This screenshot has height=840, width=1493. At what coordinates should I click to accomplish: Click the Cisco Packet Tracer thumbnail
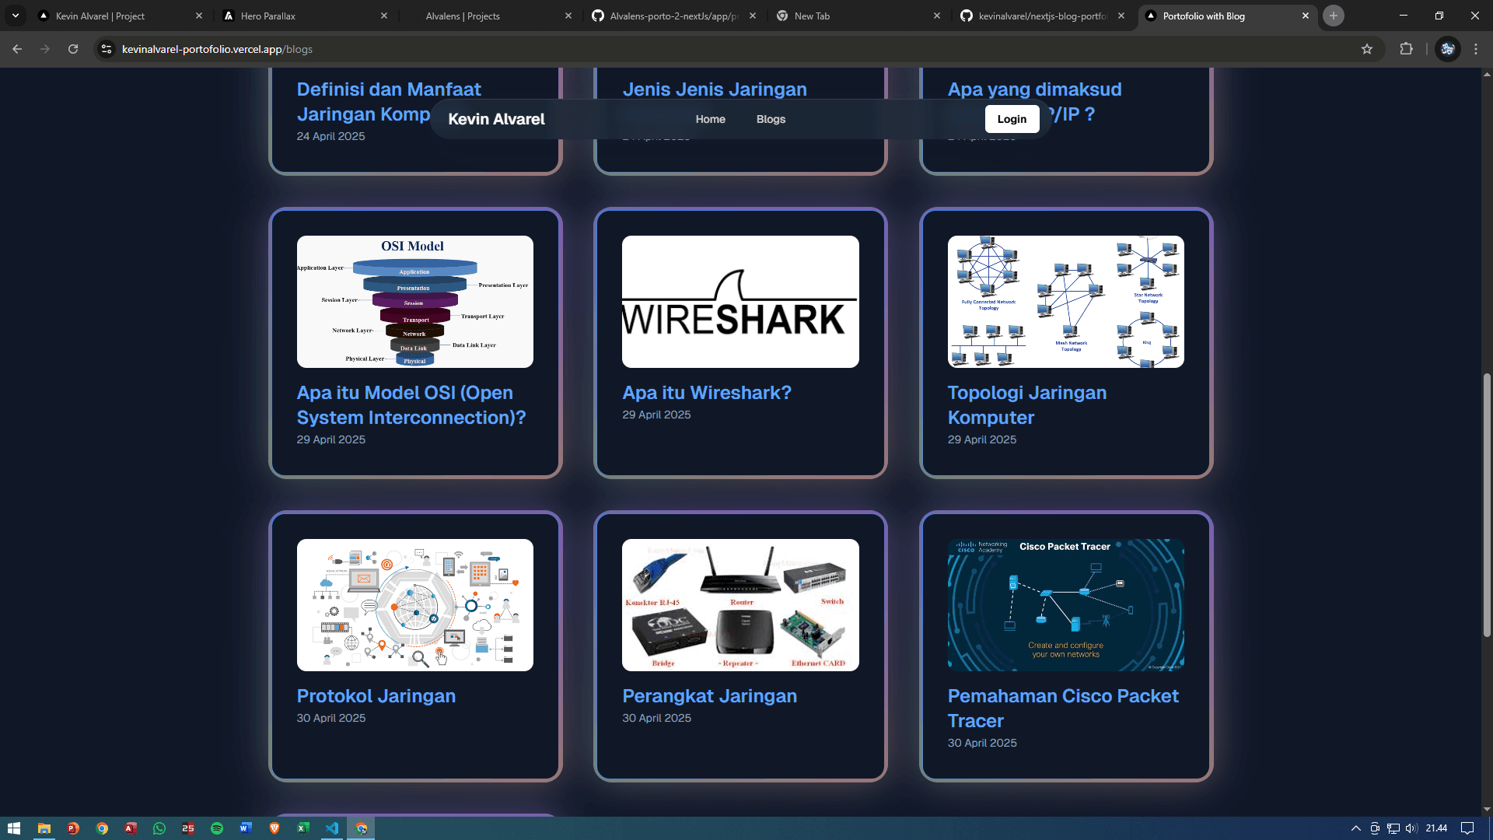(1065, 605)
